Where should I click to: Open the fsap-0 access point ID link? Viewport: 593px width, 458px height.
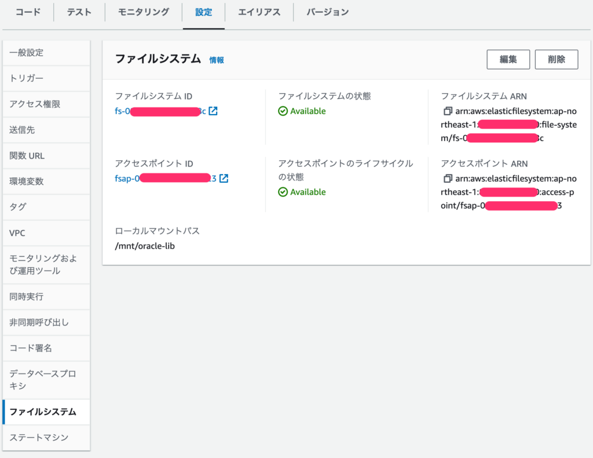point(166,178)
